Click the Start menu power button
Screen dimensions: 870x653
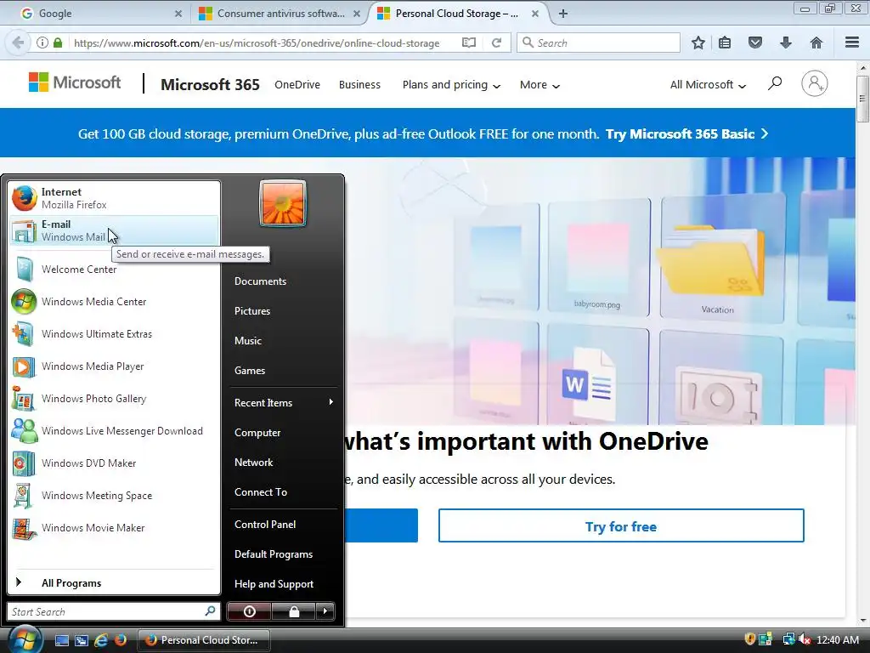coord(249,611)
